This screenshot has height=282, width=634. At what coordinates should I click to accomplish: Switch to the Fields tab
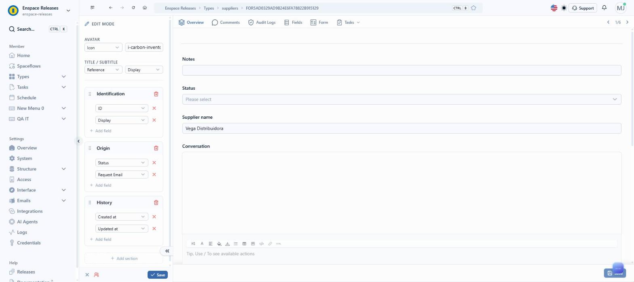coord(293,23)
